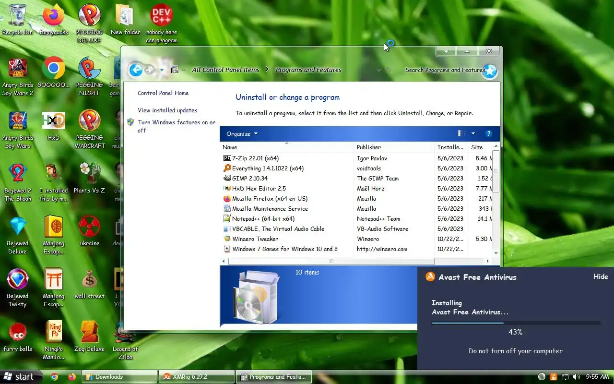This screenshot has width=614, height=384.
Task: Click the Start button
Action: tap(21, 377)
